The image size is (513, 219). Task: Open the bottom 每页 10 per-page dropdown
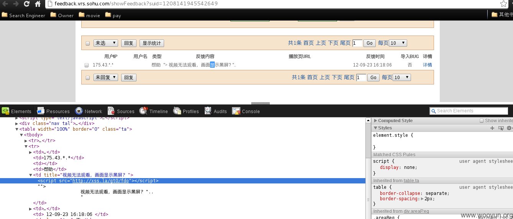point(402,78)
